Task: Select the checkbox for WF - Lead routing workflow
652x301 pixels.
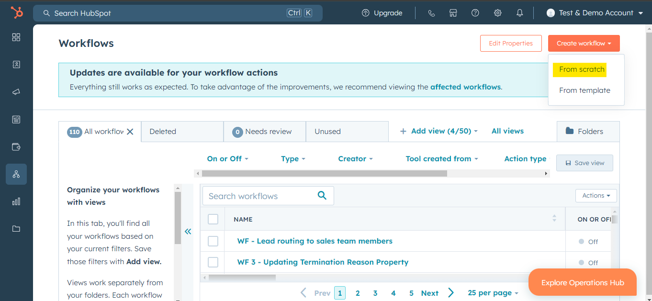Action: (213, 241)
